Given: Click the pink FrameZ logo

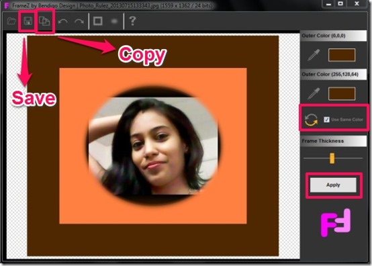Looking at the screenshot, I should [x=335, y=222].
